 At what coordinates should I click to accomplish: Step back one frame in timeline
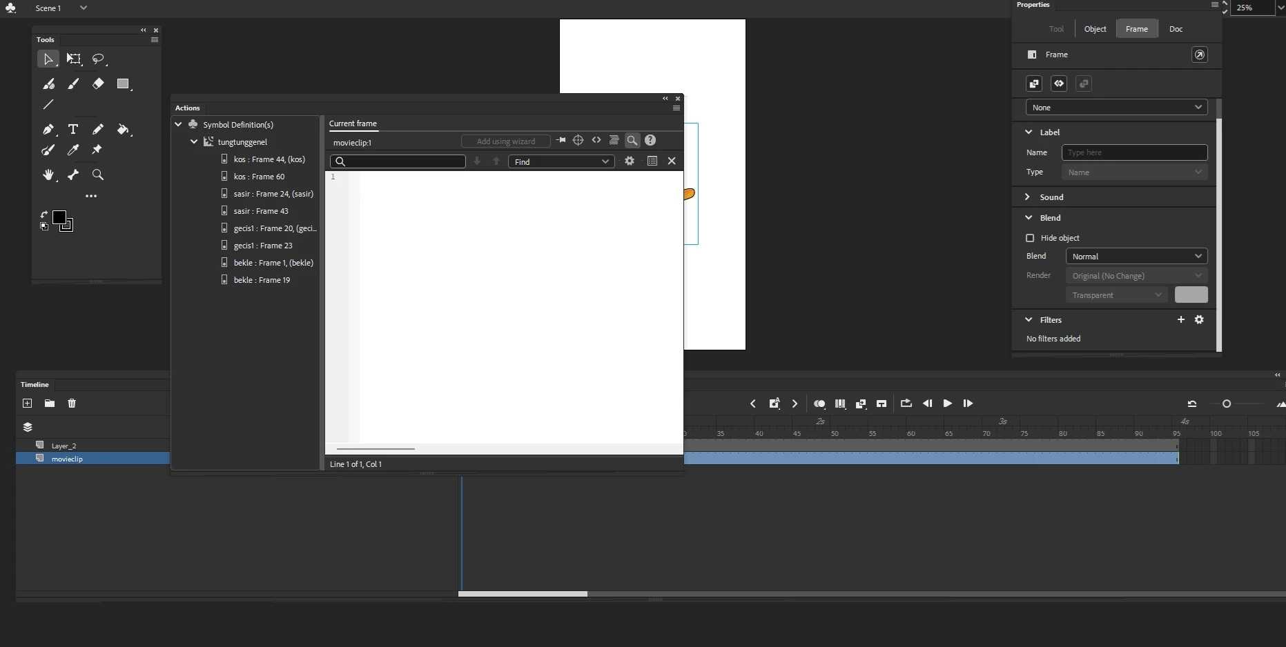pos(927,404)
